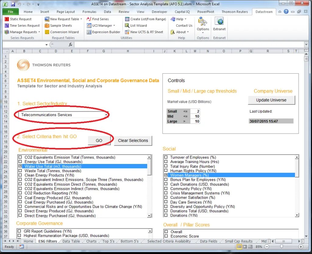Minimize the ribbon with caret icon

coord(280,12)
